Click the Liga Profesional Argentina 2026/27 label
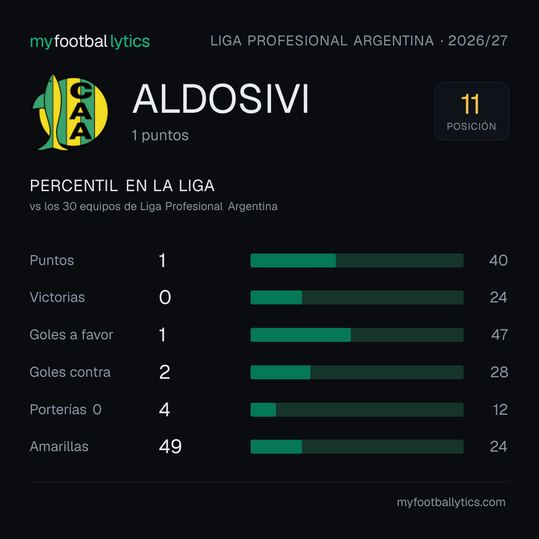The height and width of the screenshot is (539, 539). click(359, 41)
